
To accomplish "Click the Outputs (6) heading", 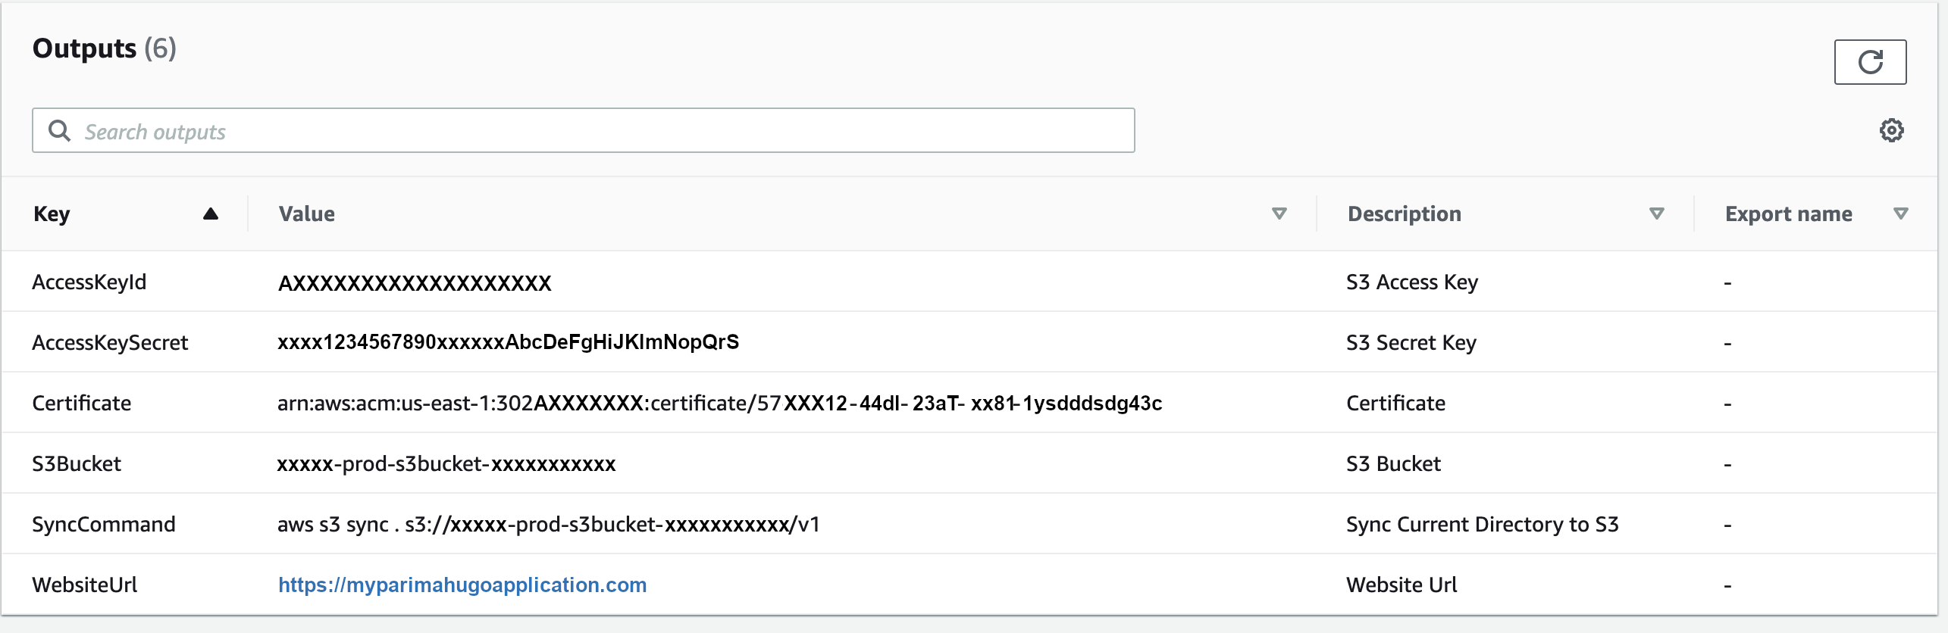I will pos(104,48).
